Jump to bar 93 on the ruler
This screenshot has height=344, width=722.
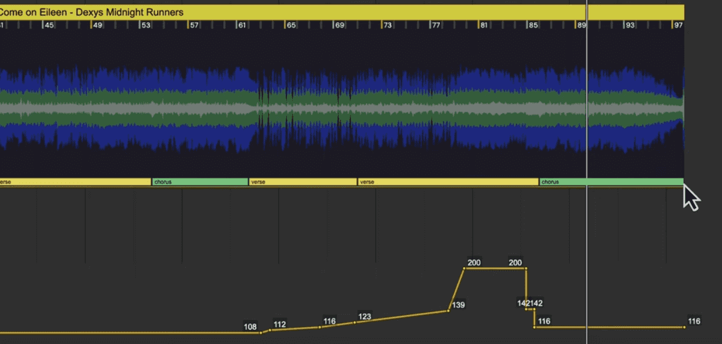630,25
